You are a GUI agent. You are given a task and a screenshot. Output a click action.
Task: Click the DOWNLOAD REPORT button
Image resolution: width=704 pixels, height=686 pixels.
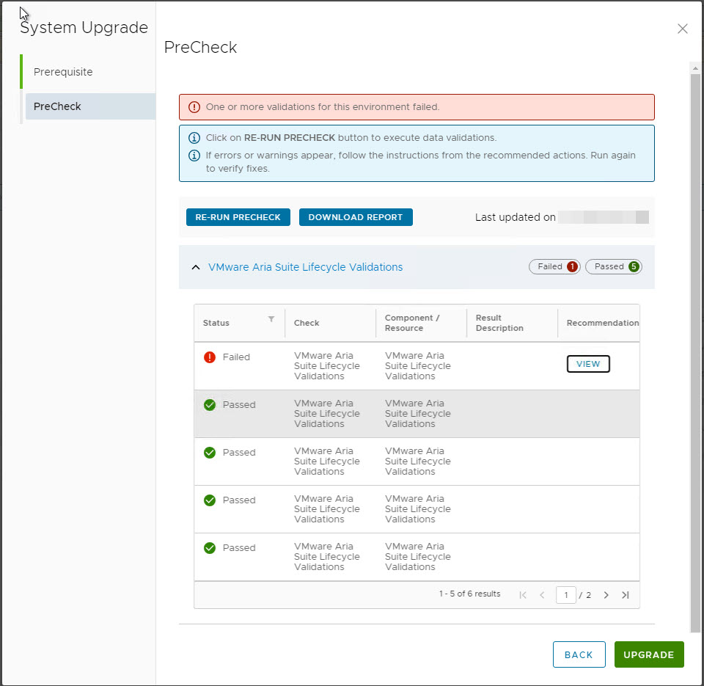356,216
